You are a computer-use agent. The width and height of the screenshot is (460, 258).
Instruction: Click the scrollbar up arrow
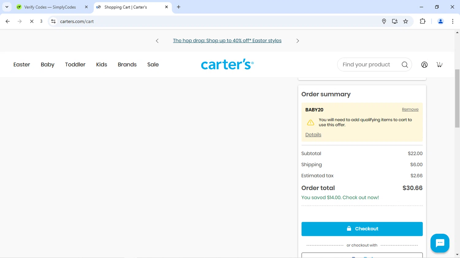[457, 32]
